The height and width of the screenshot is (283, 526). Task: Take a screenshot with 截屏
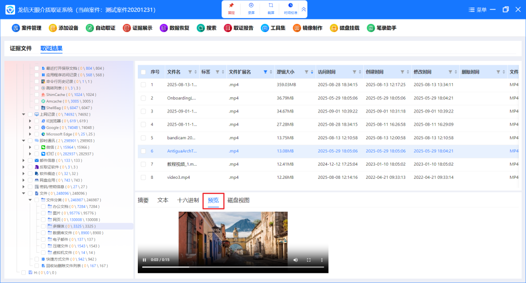[271, 8]
